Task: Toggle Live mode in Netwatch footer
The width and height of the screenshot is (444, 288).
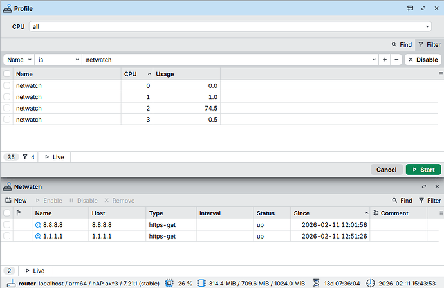Action: [35, 271]
